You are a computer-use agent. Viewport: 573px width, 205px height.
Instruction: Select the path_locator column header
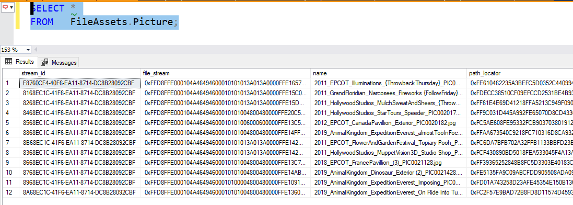(x=520, y=73)
